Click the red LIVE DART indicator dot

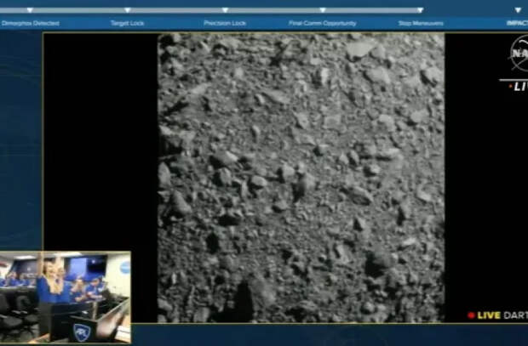(471, 315)
